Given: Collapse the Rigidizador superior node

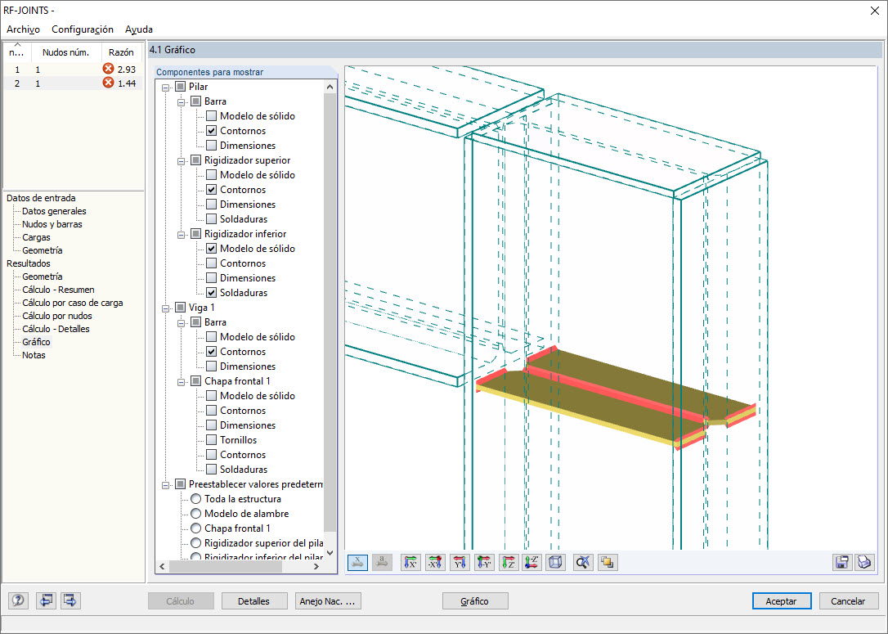Looking at the screenshot, I should click(182, 161).
